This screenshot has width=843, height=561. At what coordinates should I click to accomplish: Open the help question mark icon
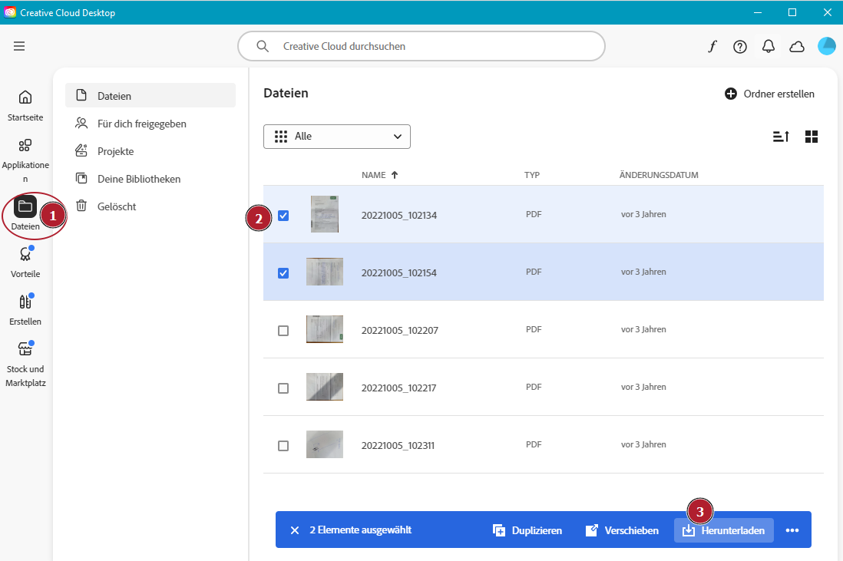point(740,47)
